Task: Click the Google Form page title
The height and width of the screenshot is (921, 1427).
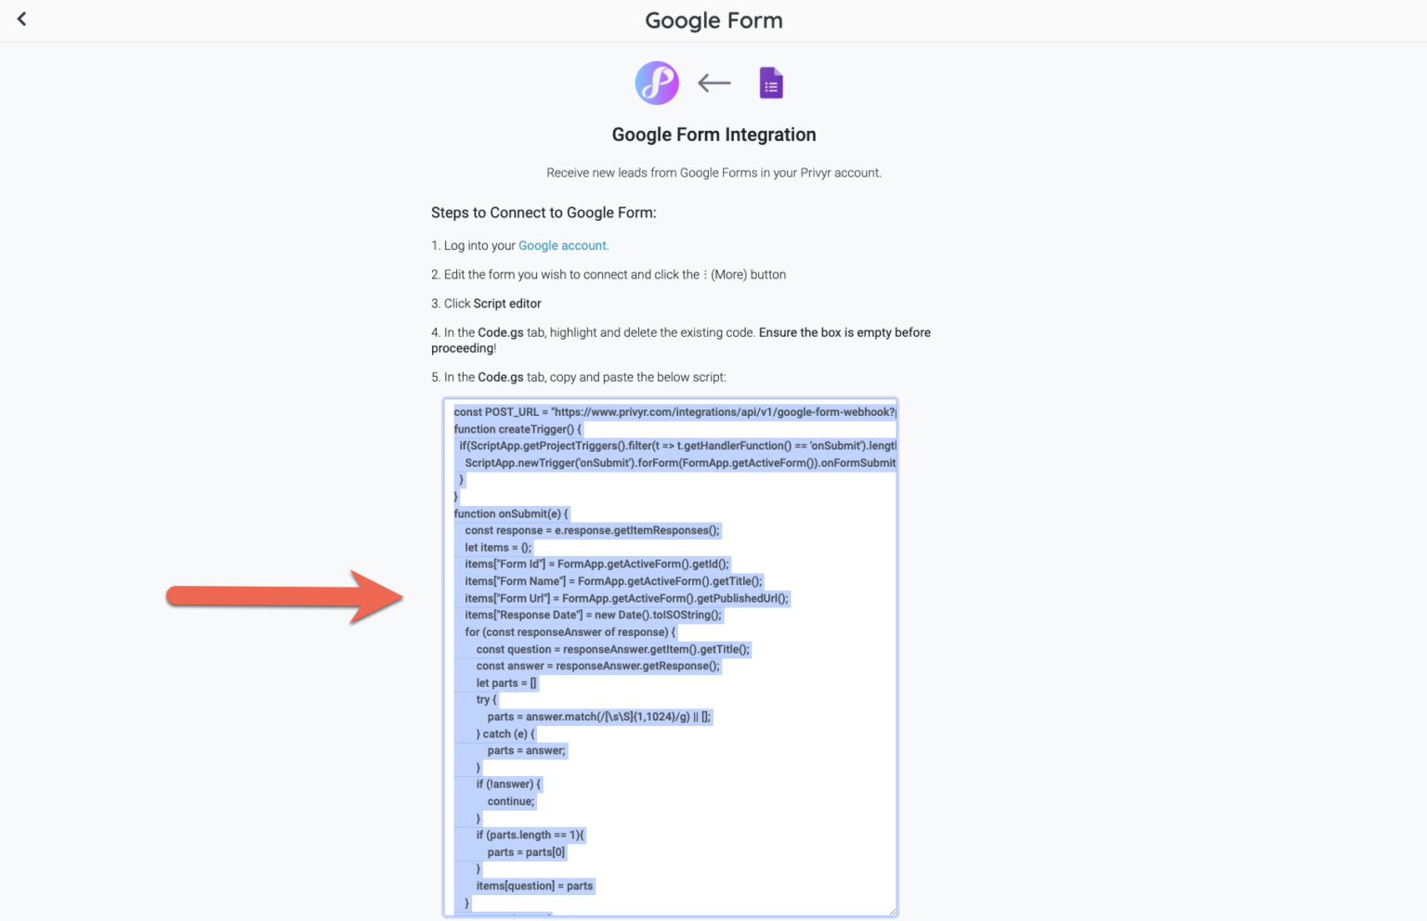Action: 713,19
